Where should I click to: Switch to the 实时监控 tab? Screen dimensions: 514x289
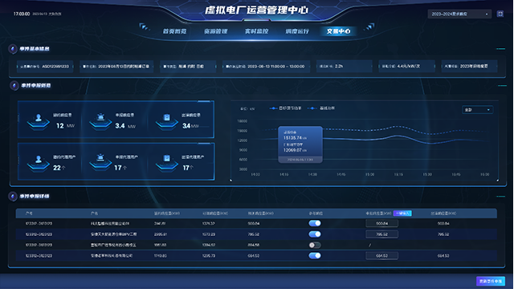point(256,31)
